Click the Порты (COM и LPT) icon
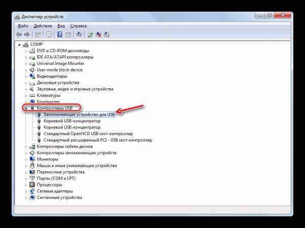Screen dimensions: 305x228 click(32, 178)
